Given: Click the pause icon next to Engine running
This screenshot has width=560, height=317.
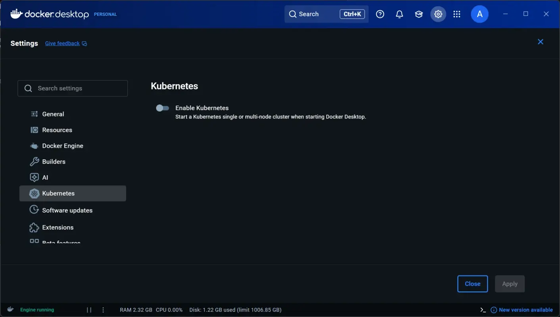Looking at the screenshot, I should (89, 309).
